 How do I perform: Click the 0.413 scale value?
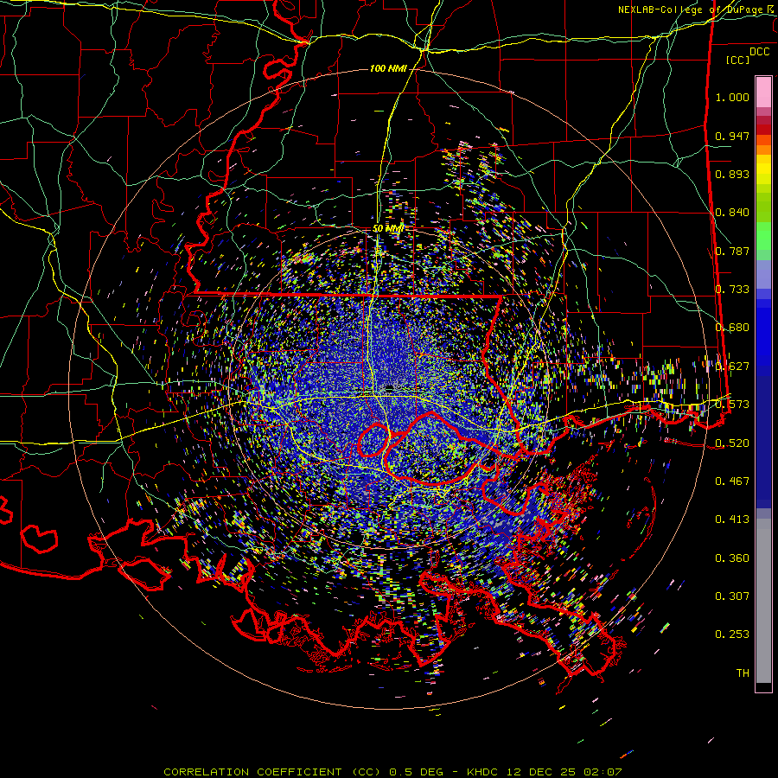pos(732,520)
